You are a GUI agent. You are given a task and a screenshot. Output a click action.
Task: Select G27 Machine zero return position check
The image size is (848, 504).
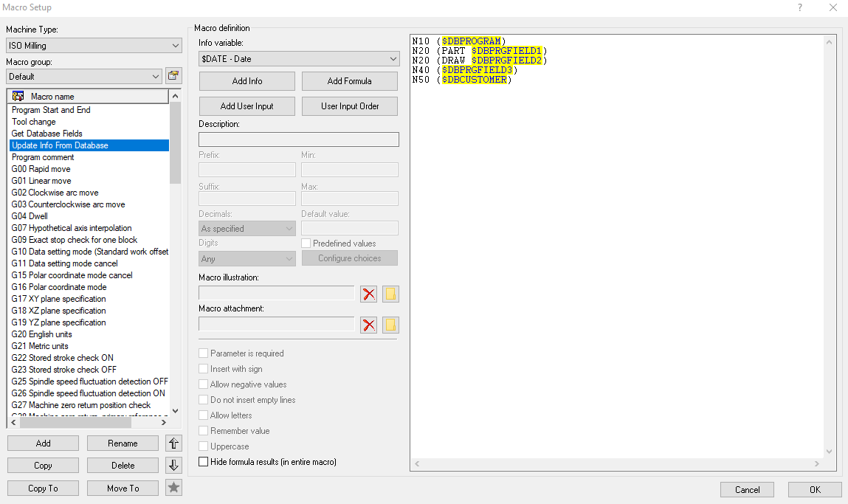click(89, 405)
